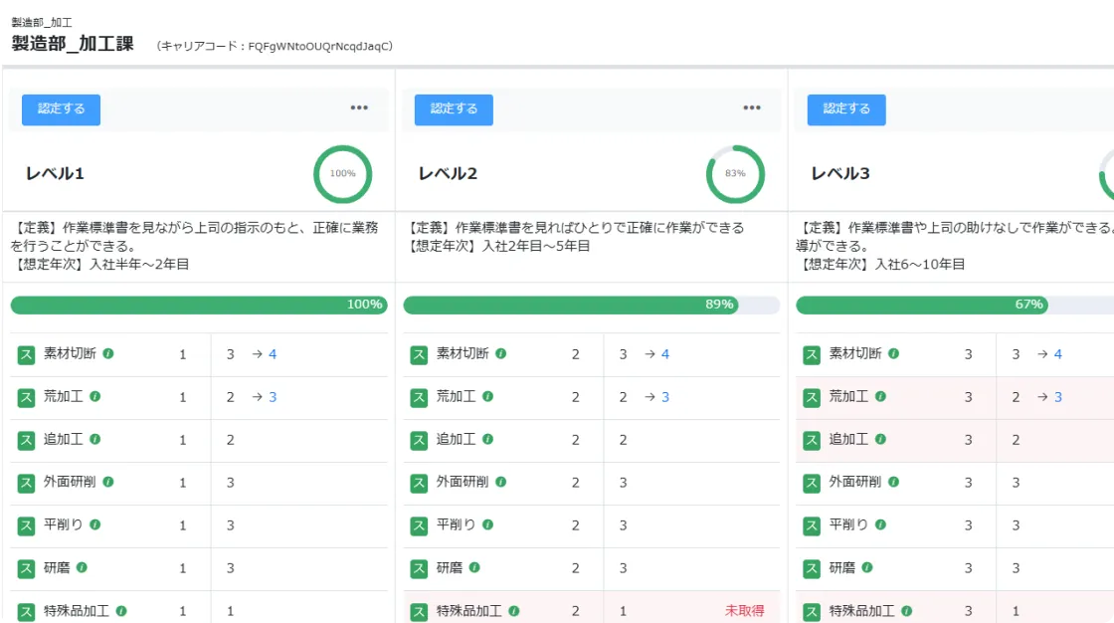Click target level 3 link for 荒加工 レベル2
The height and width of the screenshot is (623, 1114).
coord(665,397)
